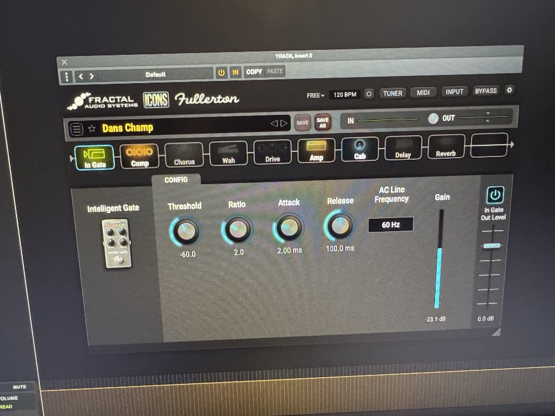Select the Chorus block
This screenshot has width=555, height=416.
coord(184,155)
